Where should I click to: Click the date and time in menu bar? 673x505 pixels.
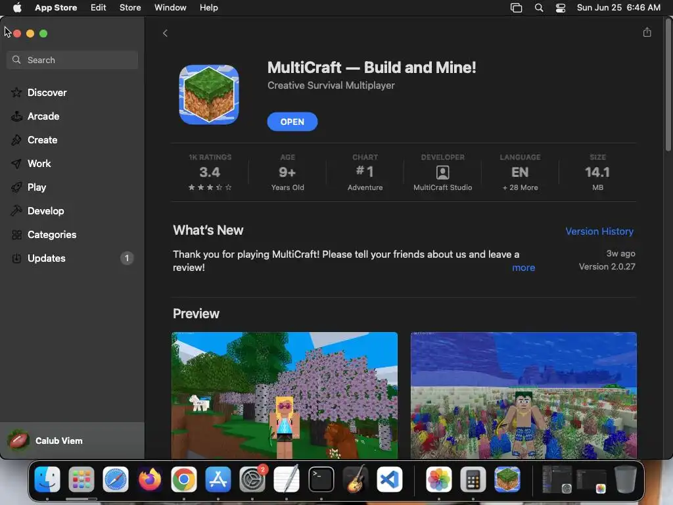(x=618, y=7)
